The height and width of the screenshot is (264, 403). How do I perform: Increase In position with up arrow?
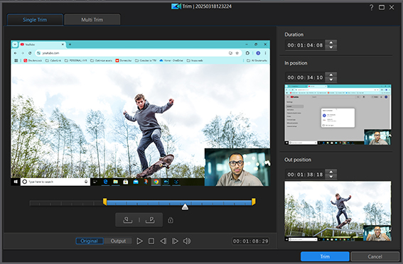[x=331, y=75]
